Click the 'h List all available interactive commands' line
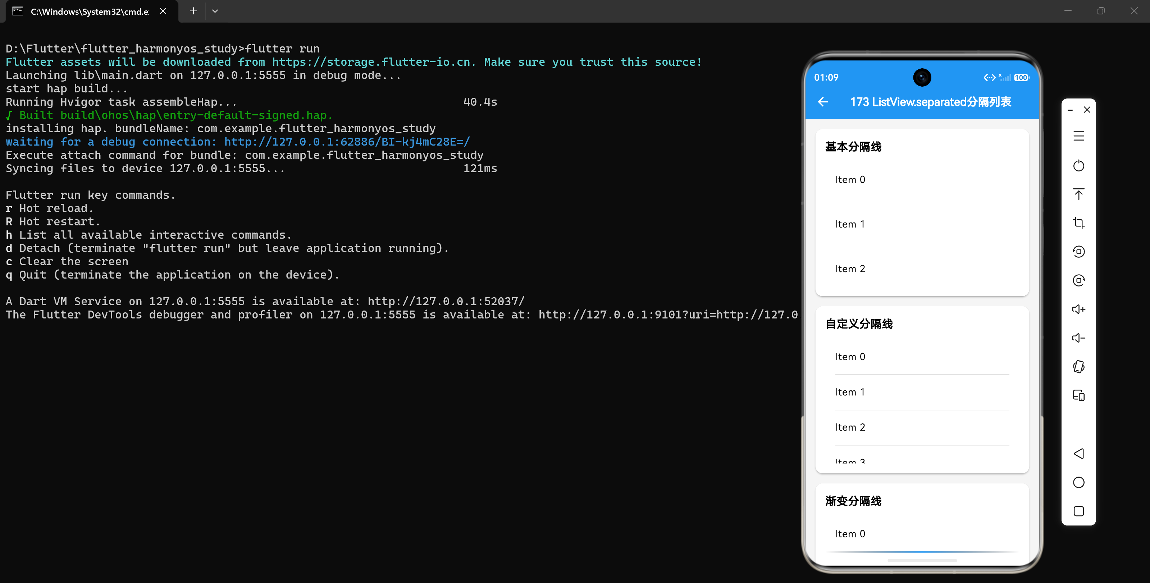The image size is (1150, 583). [x=148, y=235]
